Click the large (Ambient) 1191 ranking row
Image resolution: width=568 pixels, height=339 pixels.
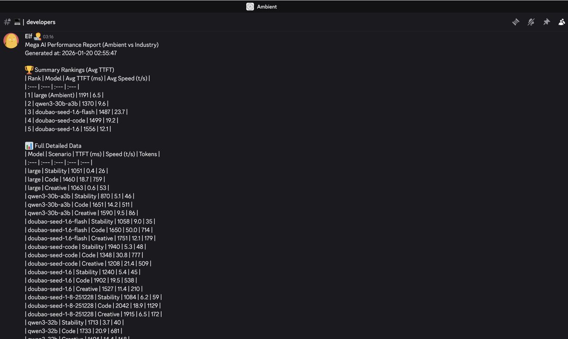click(x=64, y=95)
